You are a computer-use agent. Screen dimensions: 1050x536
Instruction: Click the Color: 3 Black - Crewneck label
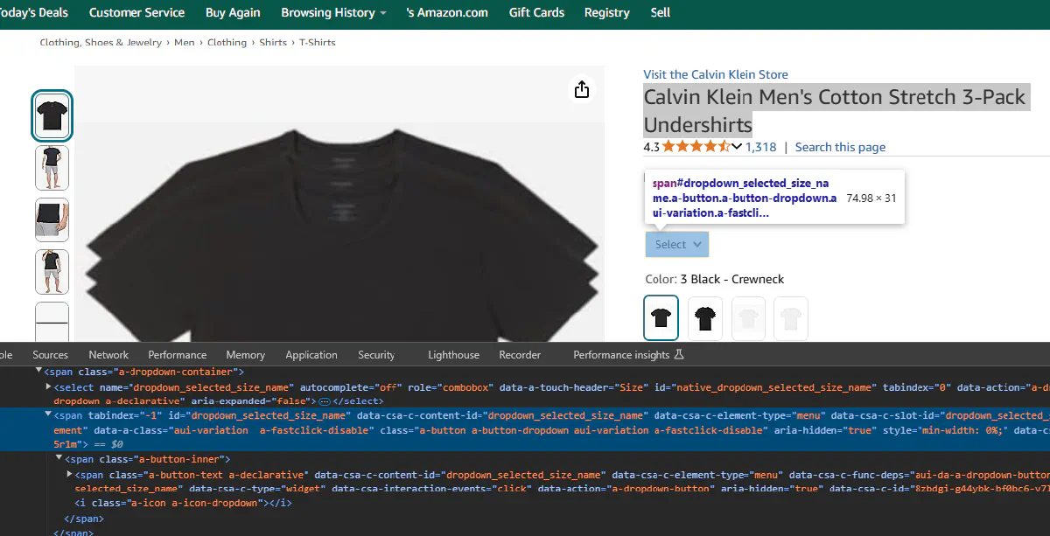click(714, 279)
